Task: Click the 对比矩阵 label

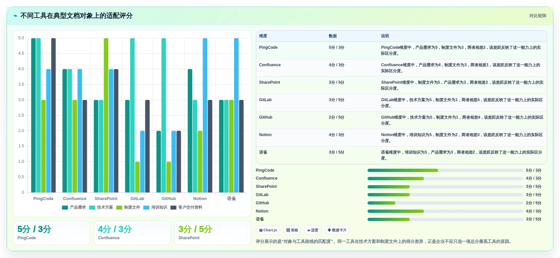Action: (x=538, y=16)
